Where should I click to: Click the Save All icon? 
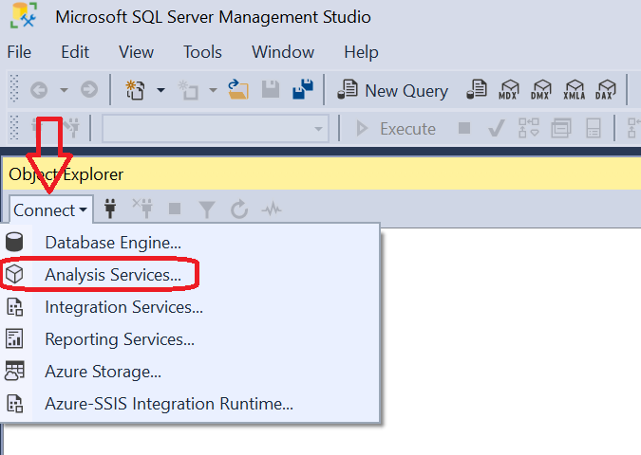coord(303,89)
